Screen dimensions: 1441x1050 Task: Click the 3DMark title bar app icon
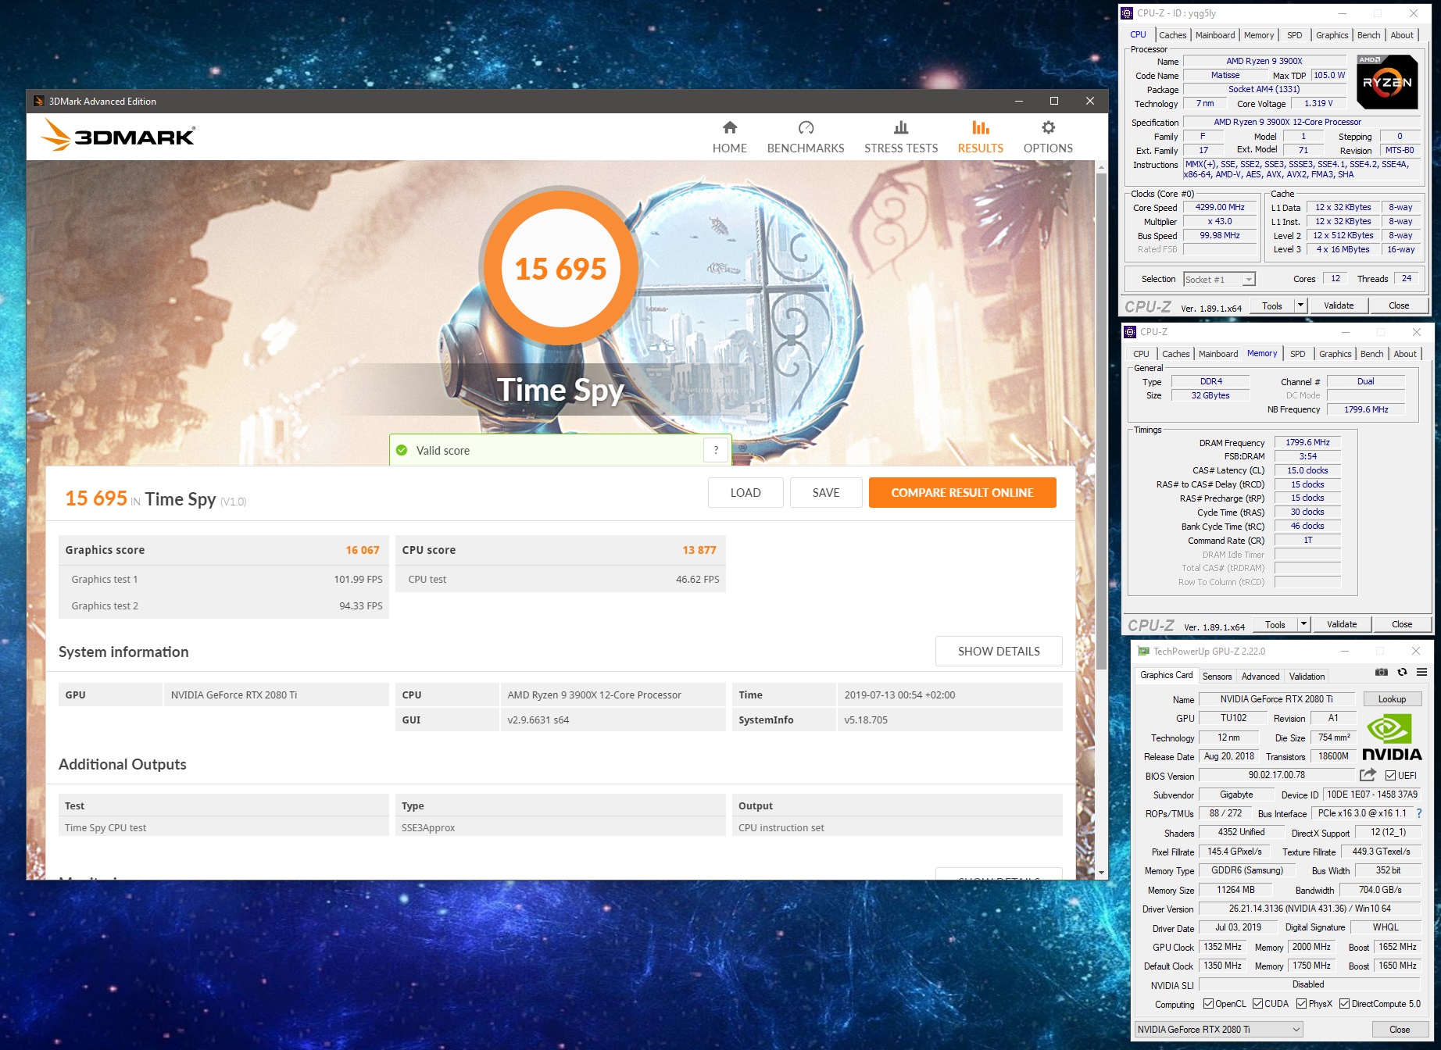(x=38, y=101)
